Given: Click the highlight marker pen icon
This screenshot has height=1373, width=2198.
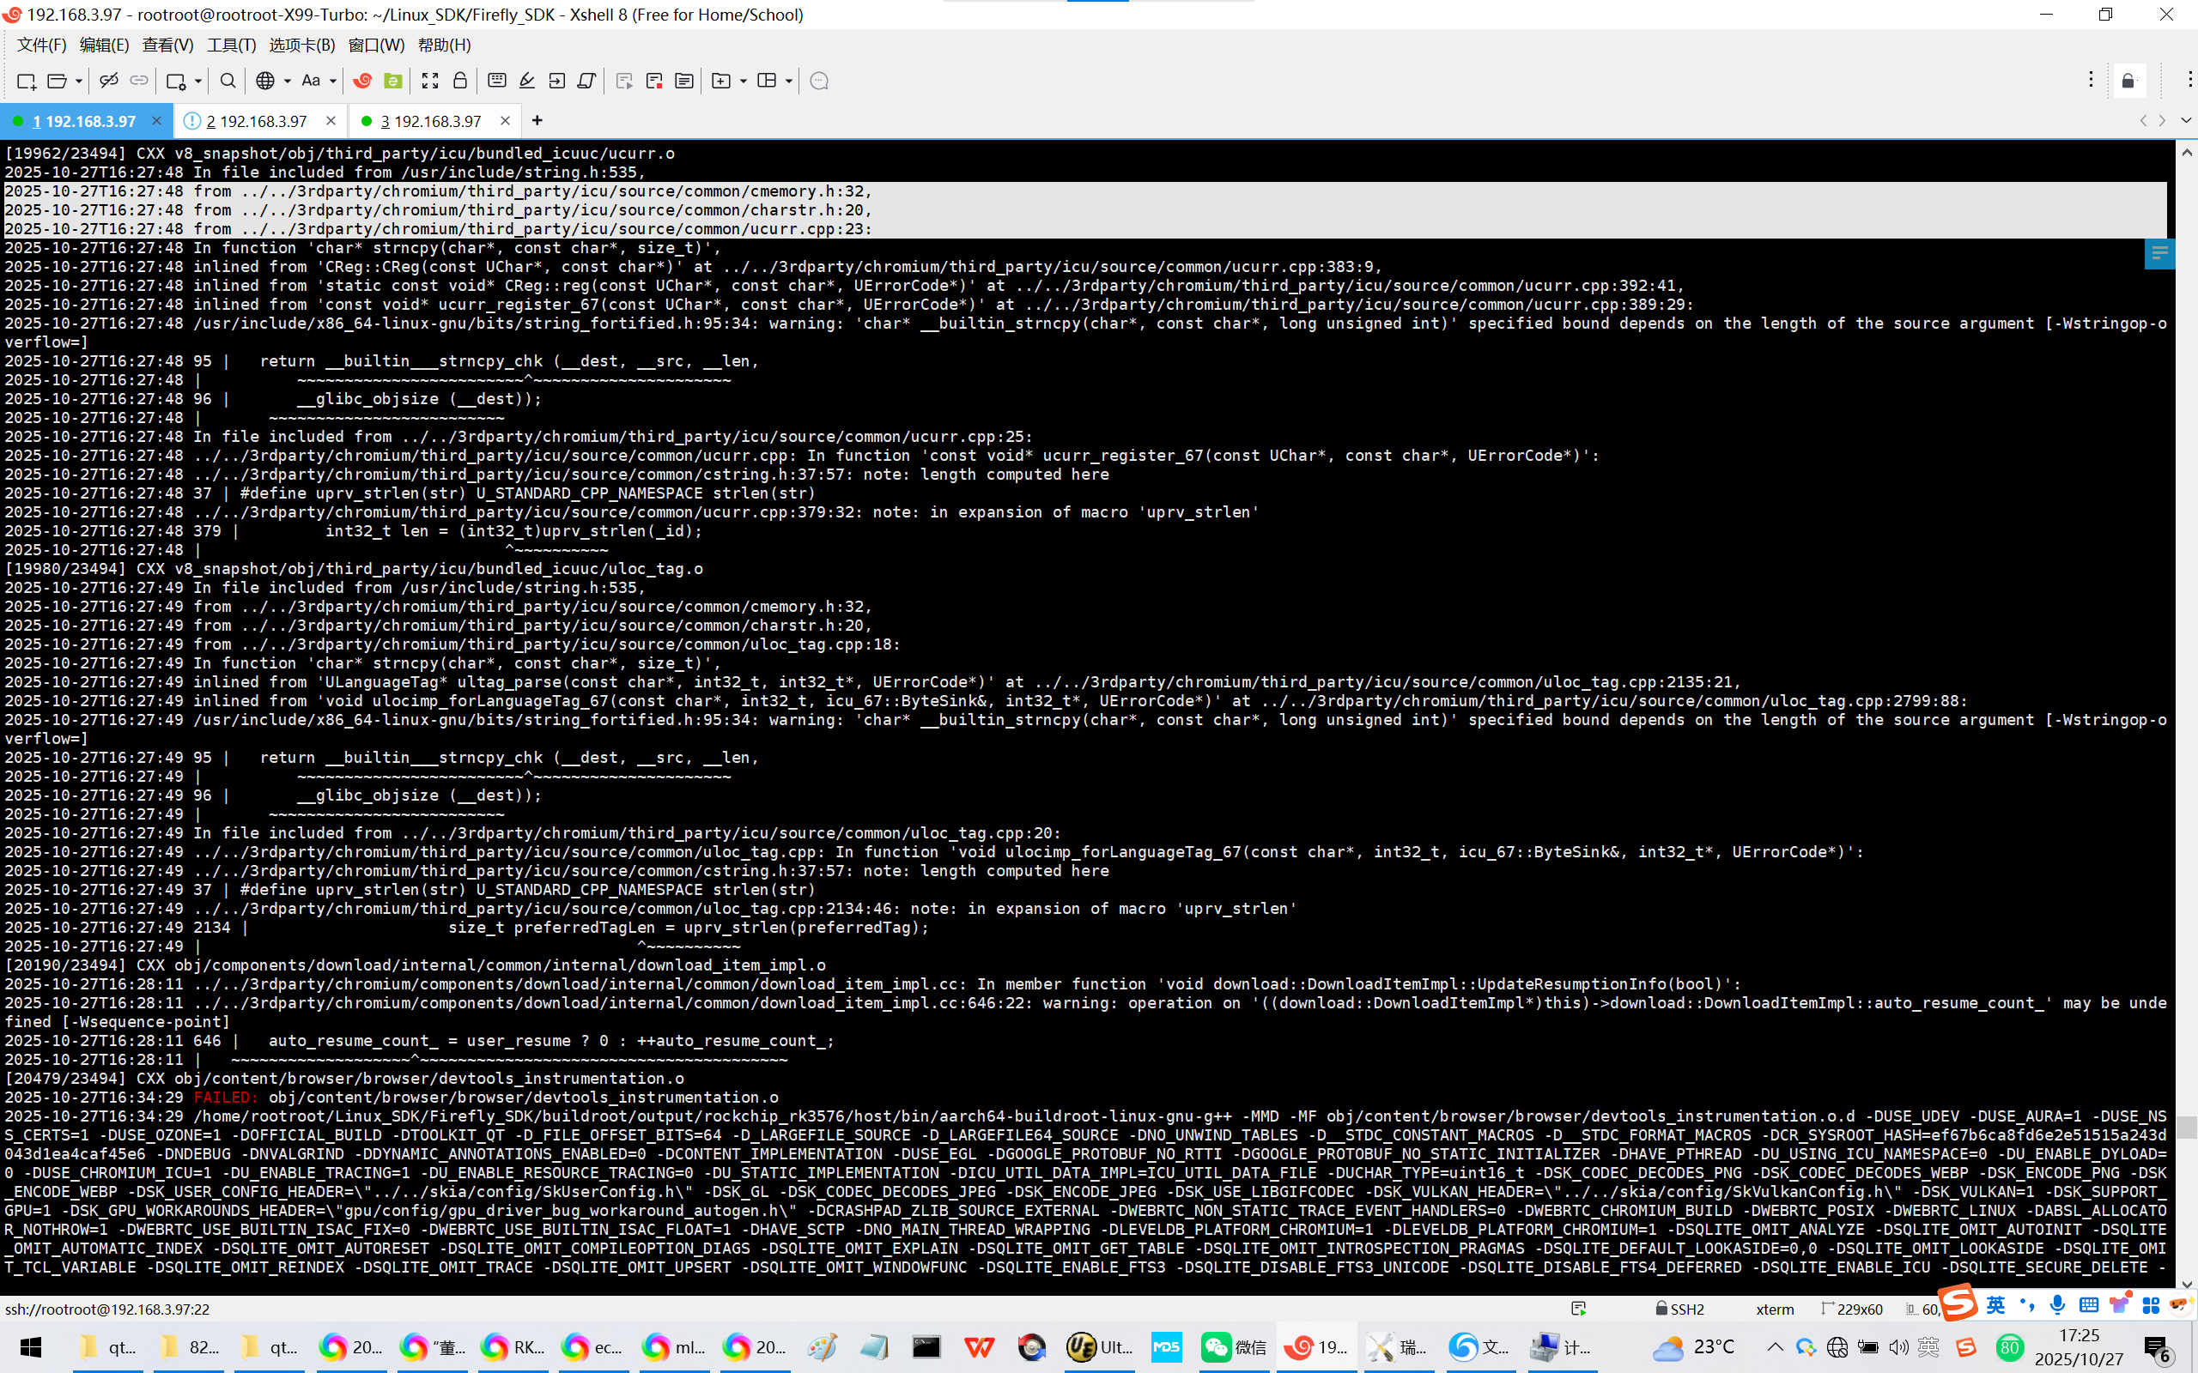Looking at the screenshot, I should [527, 81].
